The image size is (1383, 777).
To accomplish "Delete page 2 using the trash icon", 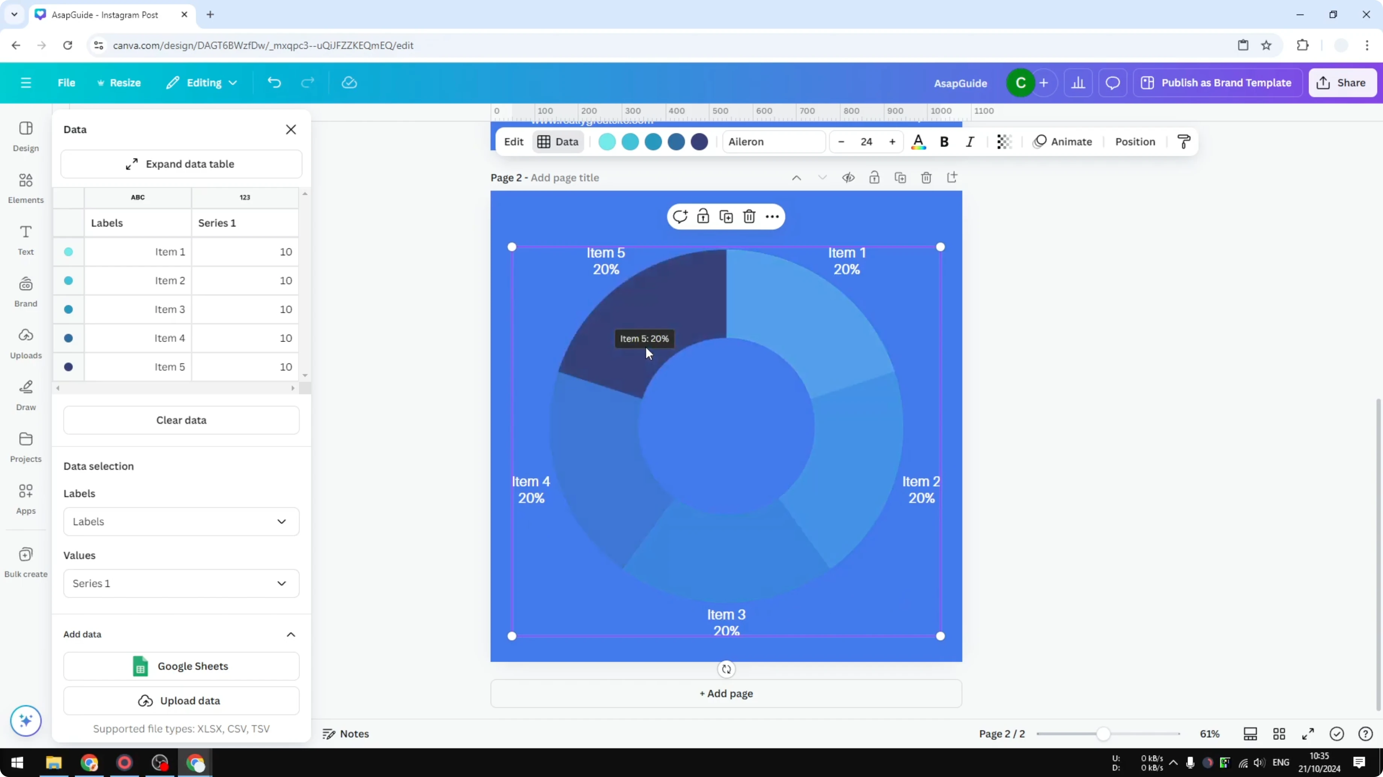I will [x=926, y=178].
